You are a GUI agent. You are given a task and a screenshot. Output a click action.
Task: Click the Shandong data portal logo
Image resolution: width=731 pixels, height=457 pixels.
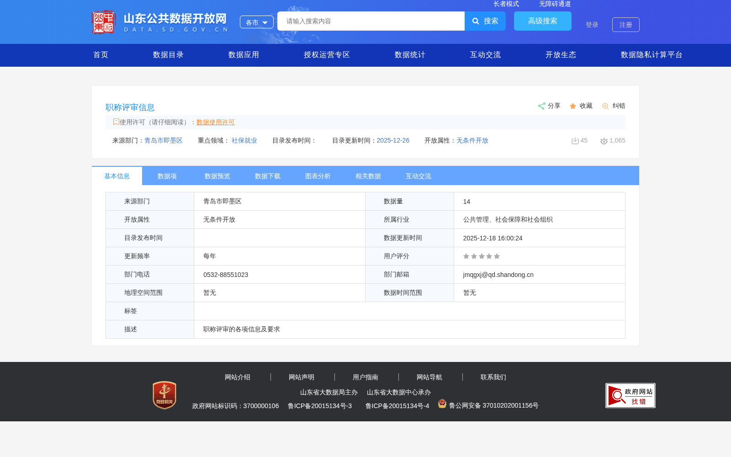(x=159, y=22)
